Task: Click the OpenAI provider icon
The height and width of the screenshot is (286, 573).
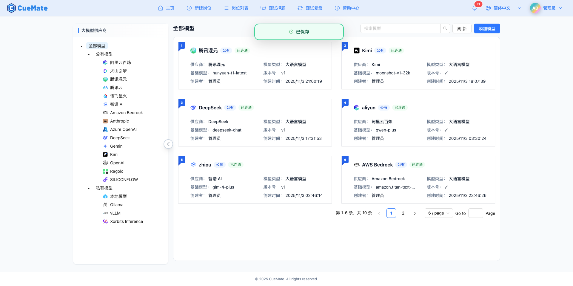Action: coord(105,163)
